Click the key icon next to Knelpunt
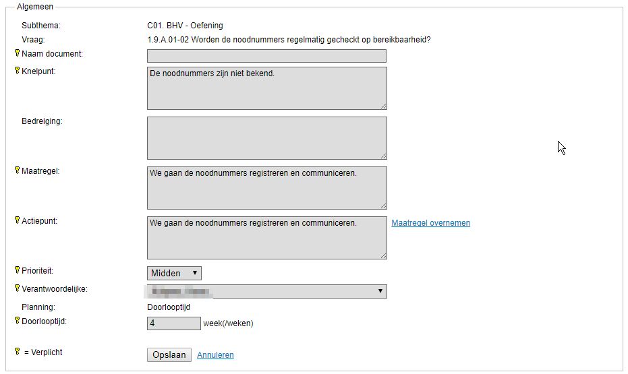Screen dimensions: 628x374 pyautogui.click(x=17, y=70)
